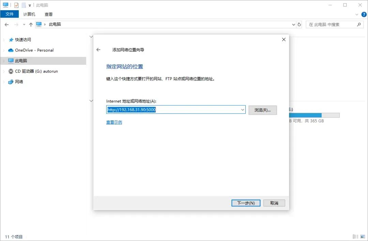Open the 查看示例 link

[114, 122]
